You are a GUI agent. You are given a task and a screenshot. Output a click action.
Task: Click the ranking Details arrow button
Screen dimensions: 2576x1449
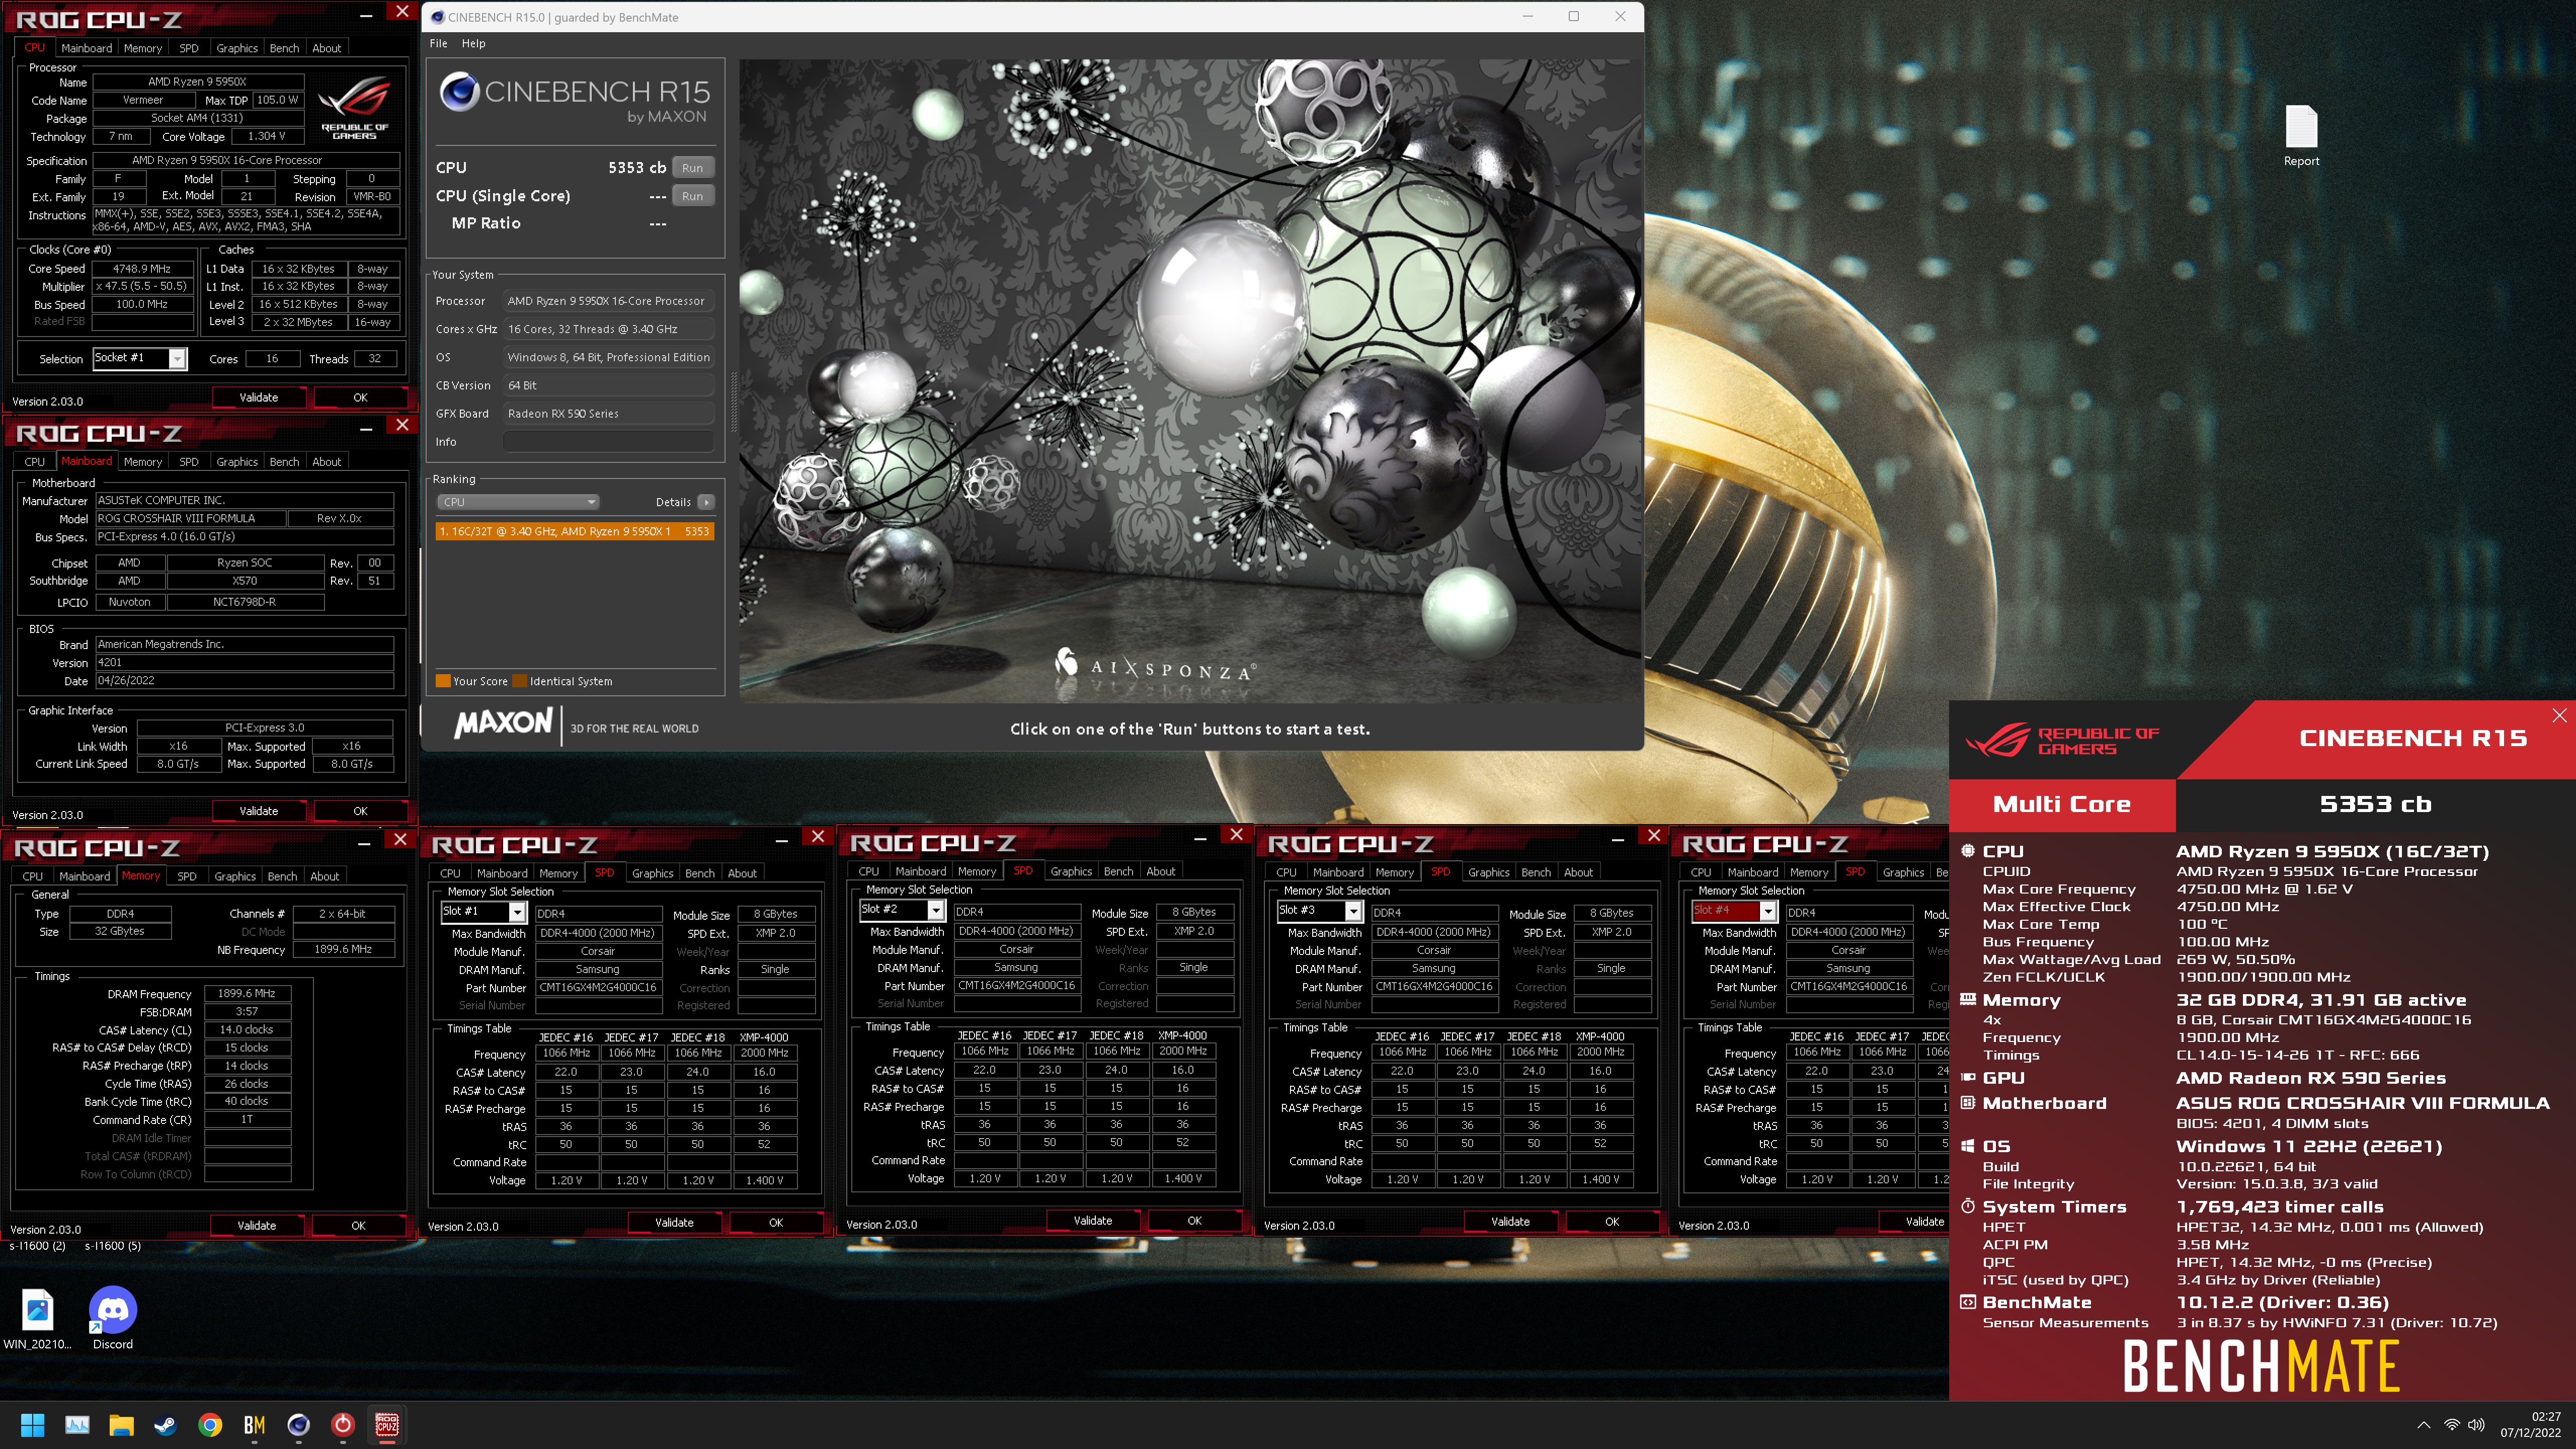706,502
